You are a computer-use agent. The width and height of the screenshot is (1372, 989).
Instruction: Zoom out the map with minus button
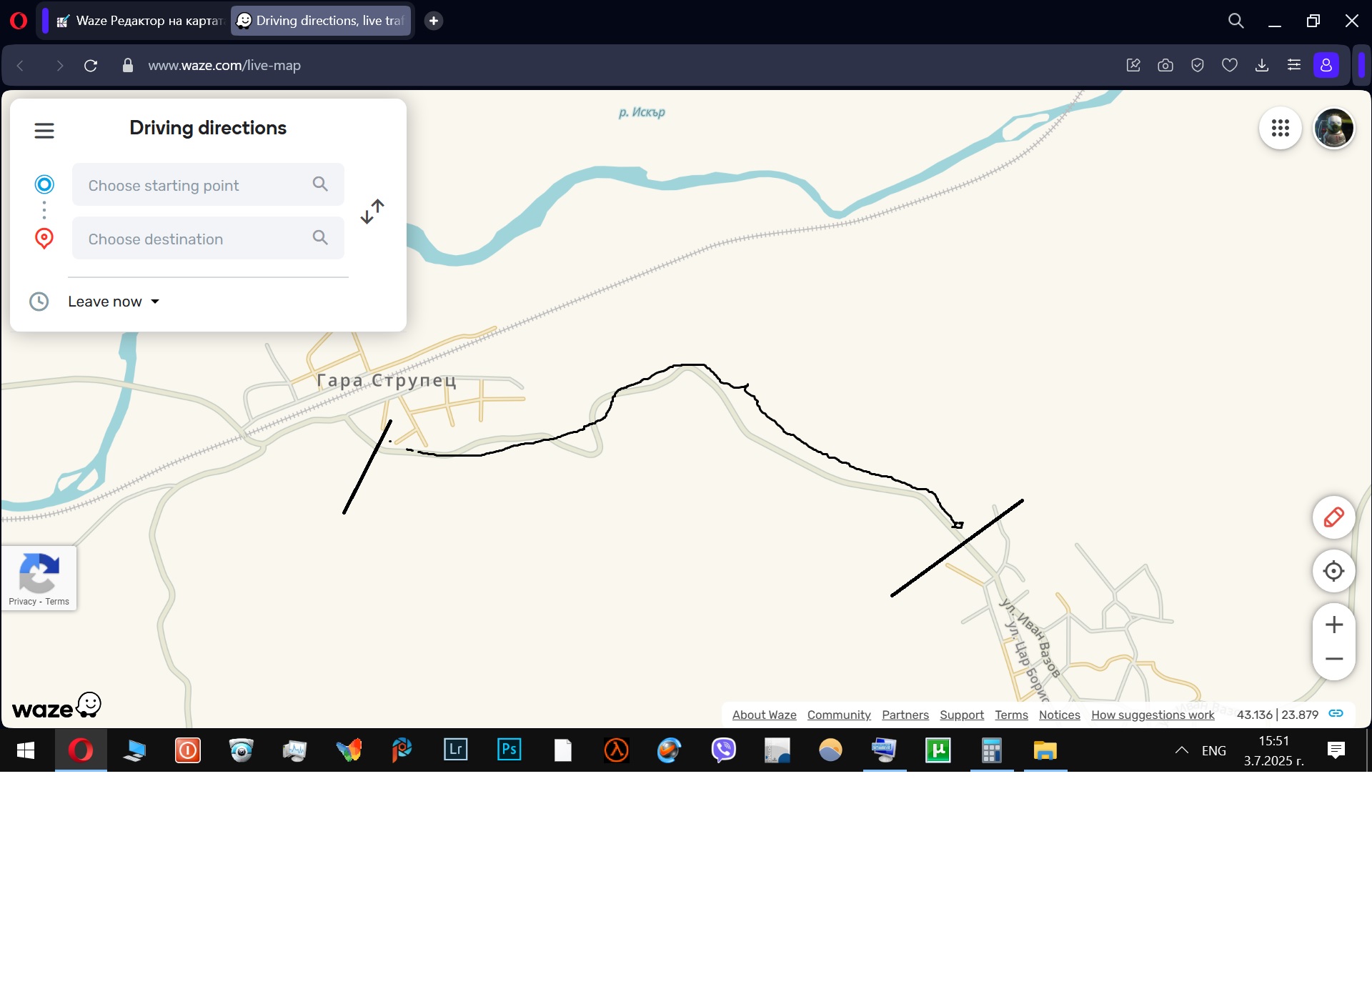click(x=1333, y=659)
